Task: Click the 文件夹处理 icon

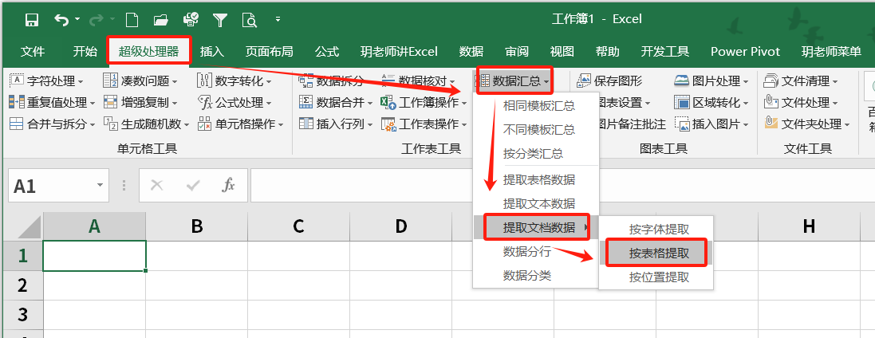Action: (771, 124)
